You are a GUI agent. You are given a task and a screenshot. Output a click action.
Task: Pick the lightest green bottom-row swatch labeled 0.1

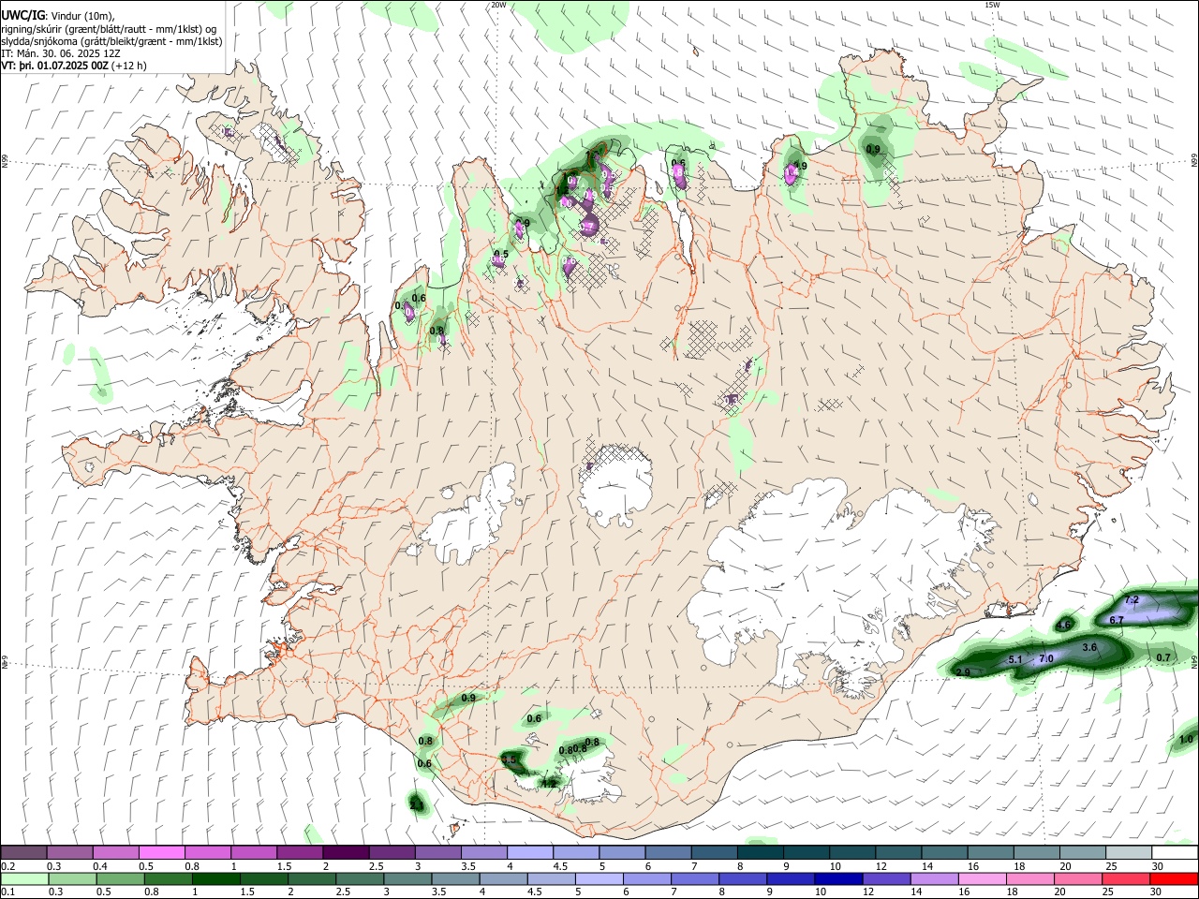point(24,879)
